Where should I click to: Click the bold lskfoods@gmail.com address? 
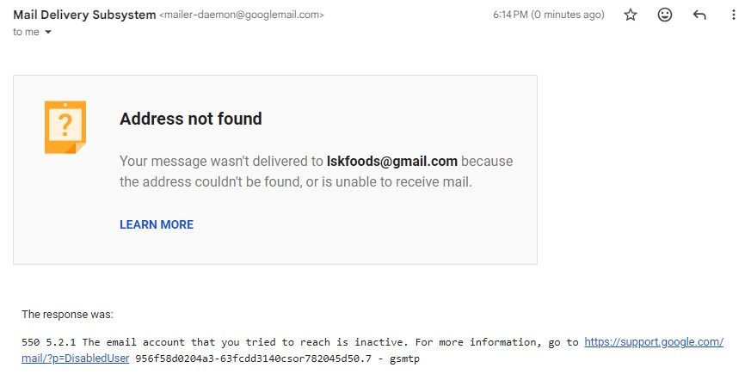391,161
